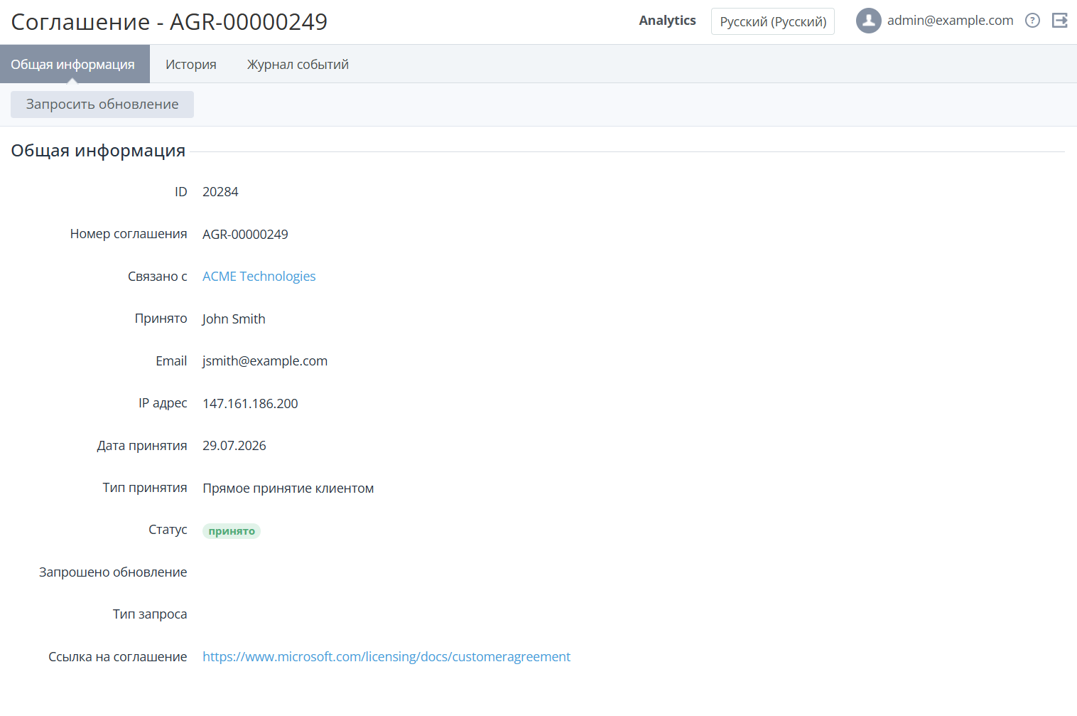Open the Analytics menu item
The width and height of the screenshot is (1077, 716).
667,21
